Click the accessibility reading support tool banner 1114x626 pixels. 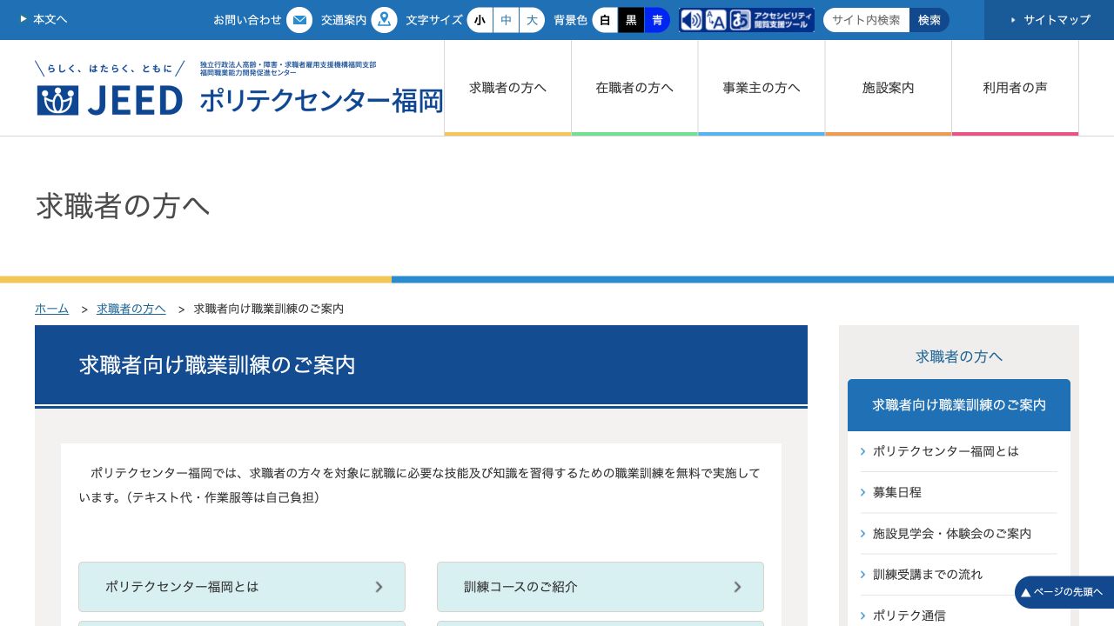coord(747,20)
